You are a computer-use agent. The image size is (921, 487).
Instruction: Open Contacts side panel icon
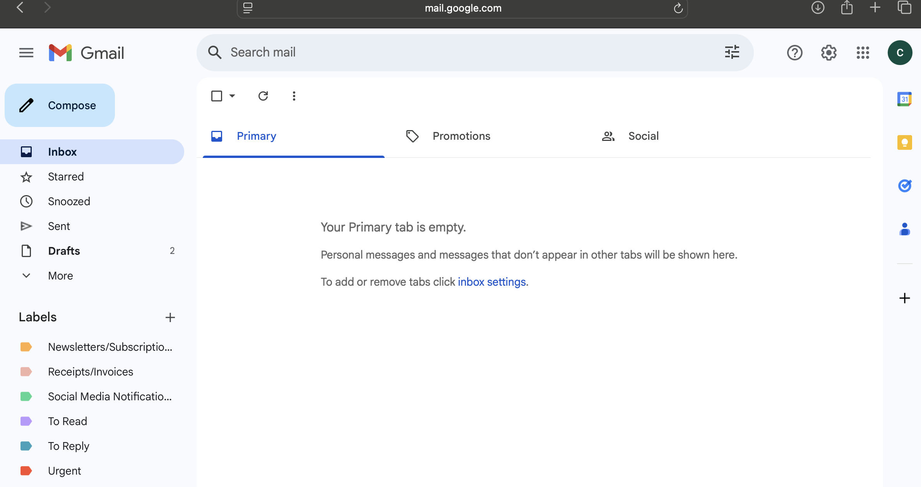click(x=904, y=229)
